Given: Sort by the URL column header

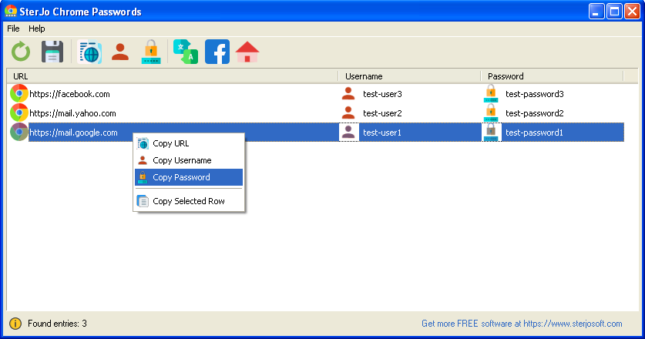Looking at the screenshot, I should point(173,76).
